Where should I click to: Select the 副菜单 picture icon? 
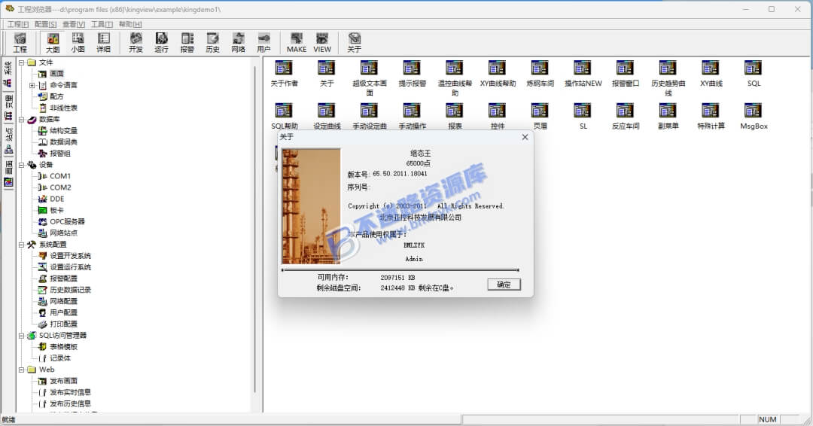tap(668, 116)
